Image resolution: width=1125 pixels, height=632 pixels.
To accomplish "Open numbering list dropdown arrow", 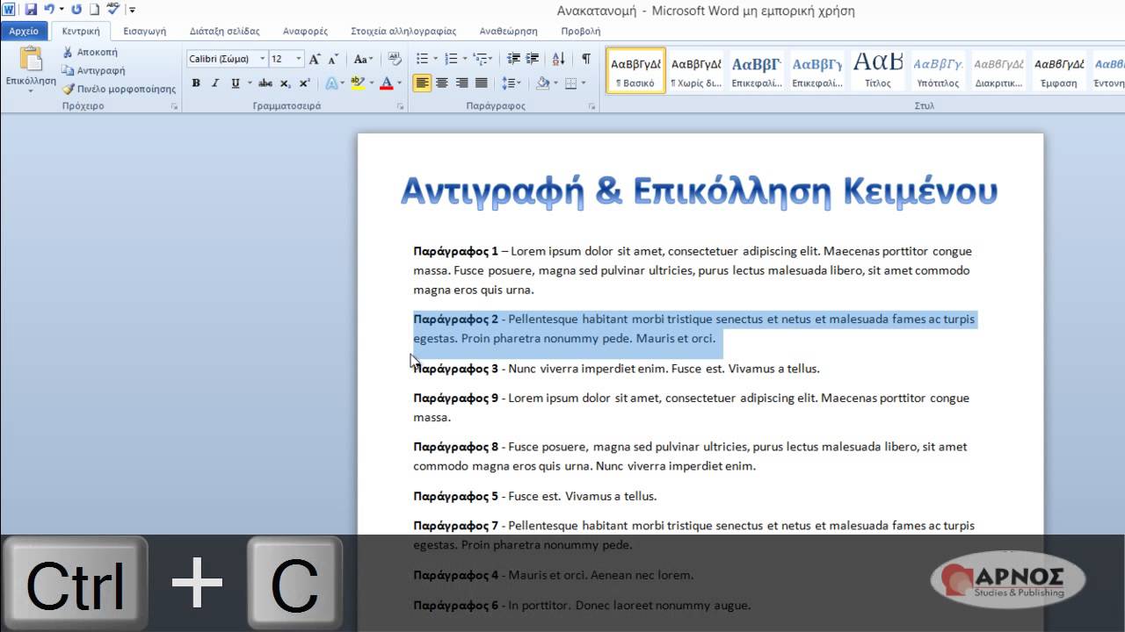I will point(464,59).
